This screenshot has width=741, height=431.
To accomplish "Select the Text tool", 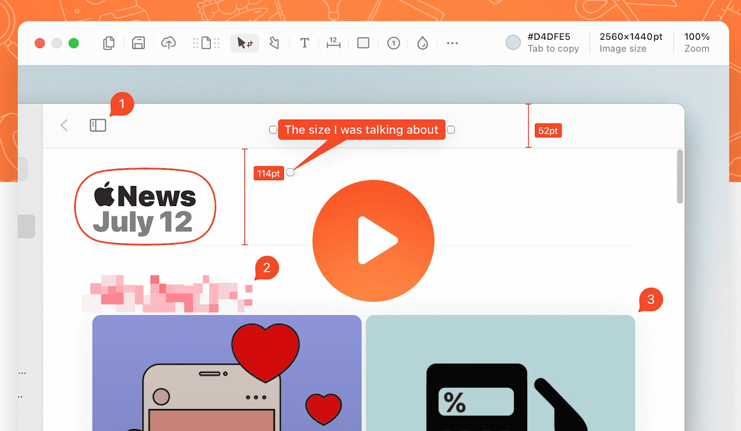I will (305, 43).
